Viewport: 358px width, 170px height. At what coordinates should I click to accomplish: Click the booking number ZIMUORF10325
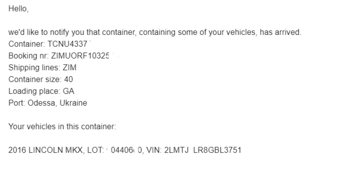[x=80, y=56]
